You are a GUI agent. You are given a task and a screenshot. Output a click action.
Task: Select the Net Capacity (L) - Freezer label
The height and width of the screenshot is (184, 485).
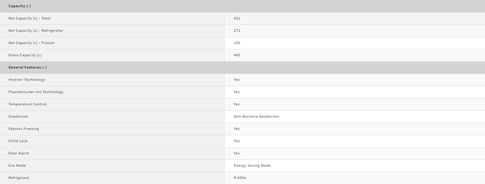[x=32, y=43]
